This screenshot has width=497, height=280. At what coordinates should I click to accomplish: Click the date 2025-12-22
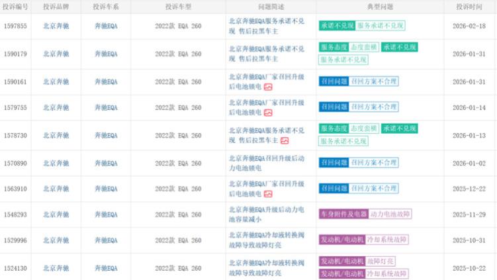coord(469,189)
